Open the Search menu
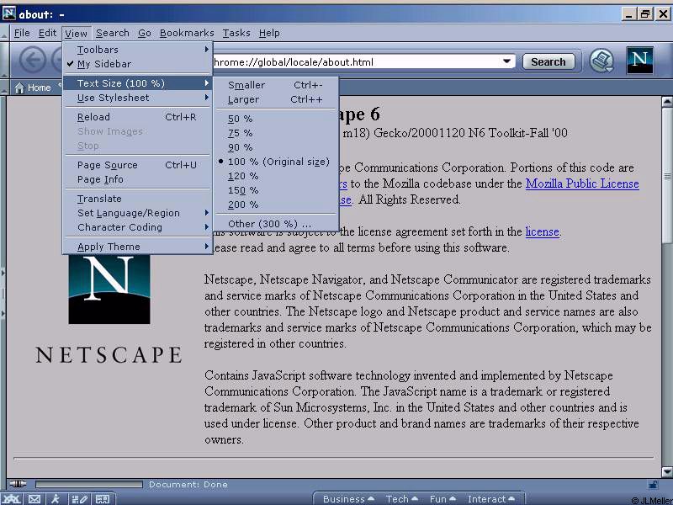Viewport: 673px width, 505px height. tap(113, 33)
